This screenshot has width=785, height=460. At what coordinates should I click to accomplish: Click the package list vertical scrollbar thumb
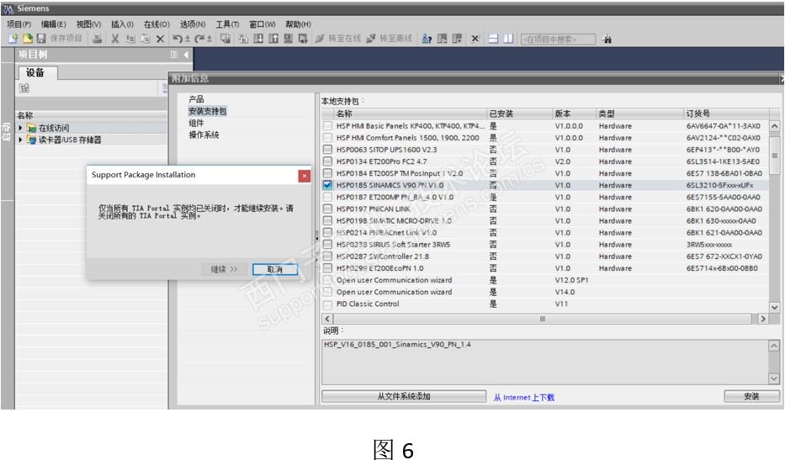click(774, 154)
